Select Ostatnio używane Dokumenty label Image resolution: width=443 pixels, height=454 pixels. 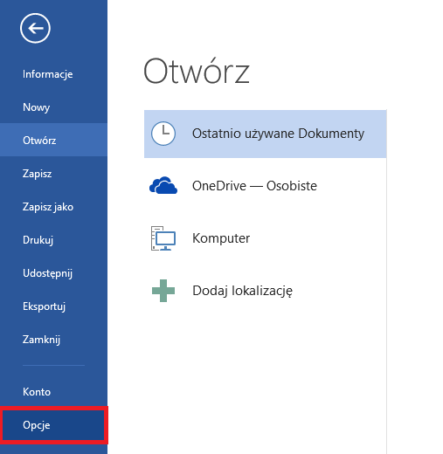coord(278,134)
